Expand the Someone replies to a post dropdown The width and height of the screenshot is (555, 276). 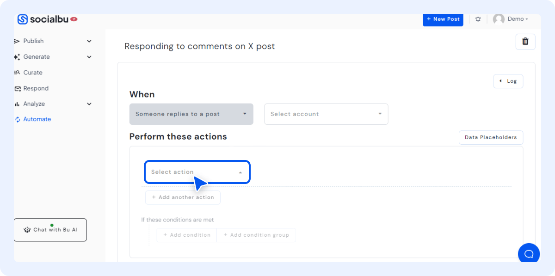click(191, 114)
